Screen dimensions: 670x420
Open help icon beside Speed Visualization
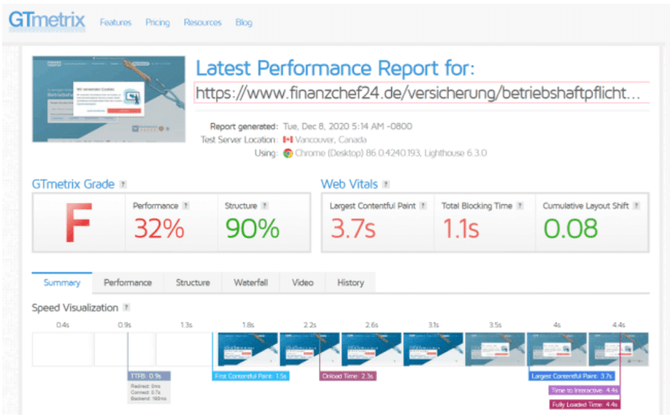click(x=126, y=307)
